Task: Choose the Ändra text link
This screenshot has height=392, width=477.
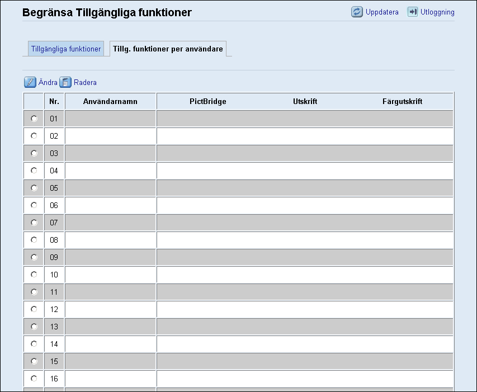Action: (48, 82)
